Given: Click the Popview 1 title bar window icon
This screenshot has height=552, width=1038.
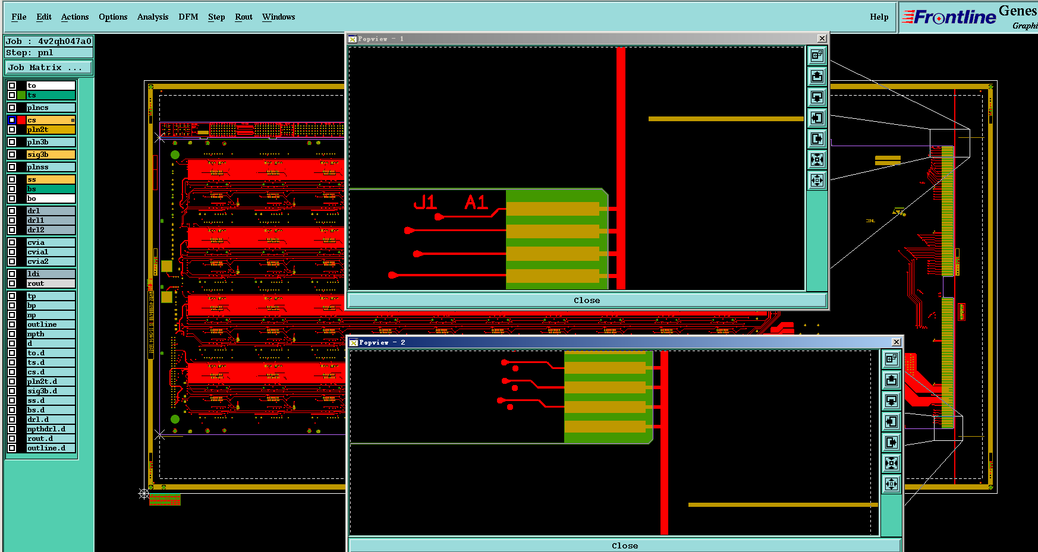Looking at the screenshot, I should click(x=353, y=39).
